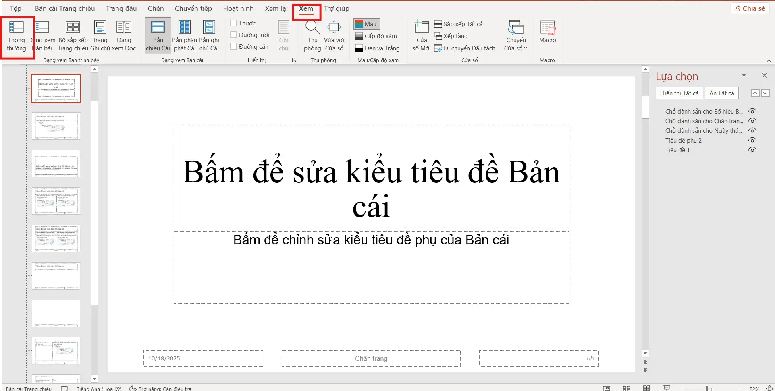Screen dimensions: 775x391
Task: Open a Cửa sổ Mới window
Action: point(421,35)
